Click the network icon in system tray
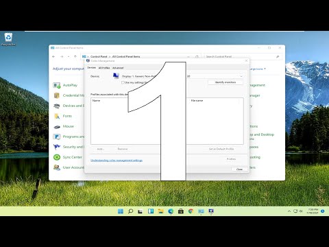This screenshot has height=247, width=329. tap(295, 211)
